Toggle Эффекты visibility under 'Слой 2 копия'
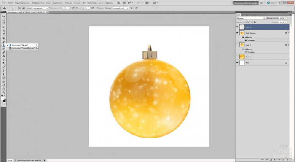Image resolution: width=295 pixels, height=162 pixels. click(243, 37)
